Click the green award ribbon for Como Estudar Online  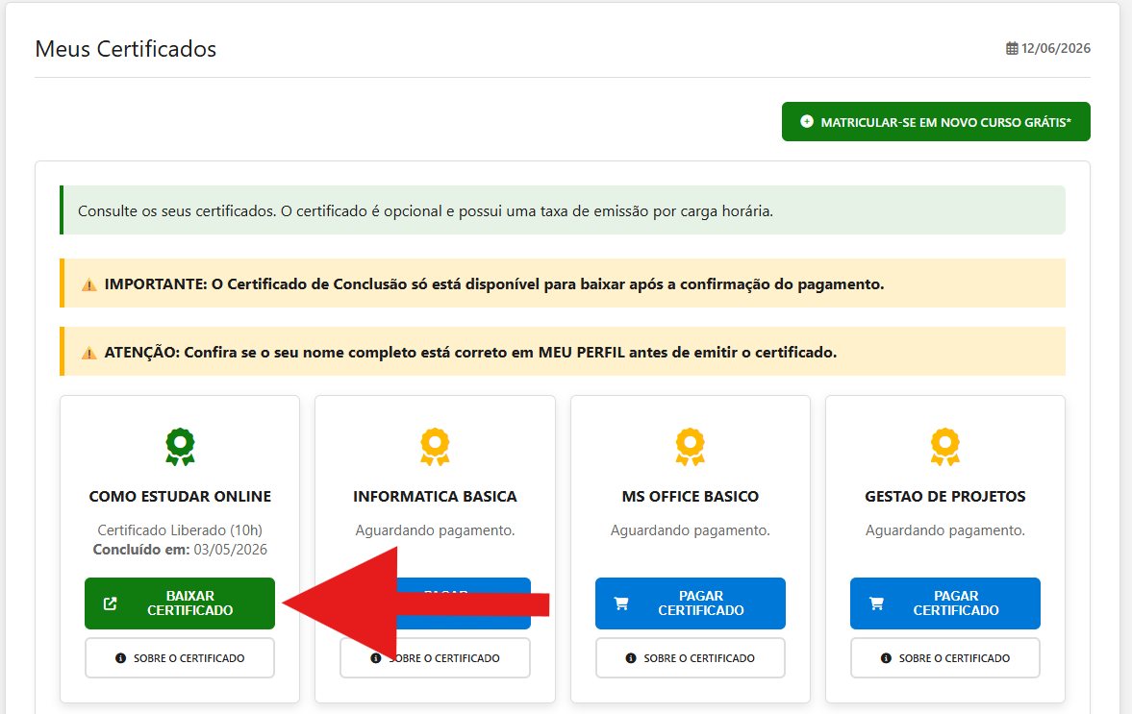coord(180,447)
